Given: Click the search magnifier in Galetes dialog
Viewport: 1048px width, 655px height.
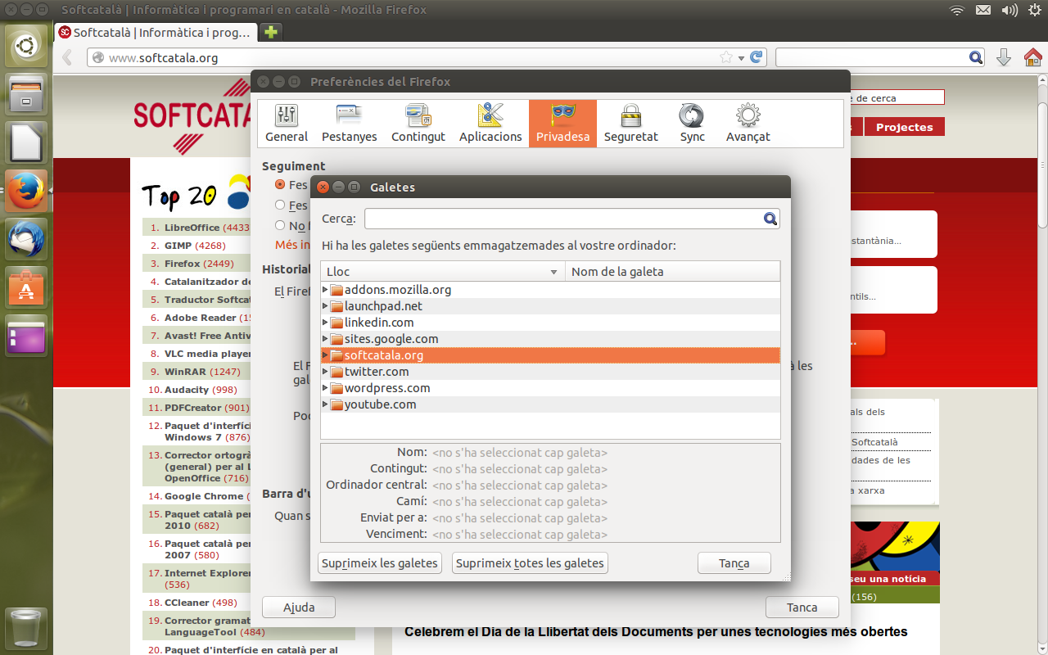Looking at the screenshot, I should 770,219.
